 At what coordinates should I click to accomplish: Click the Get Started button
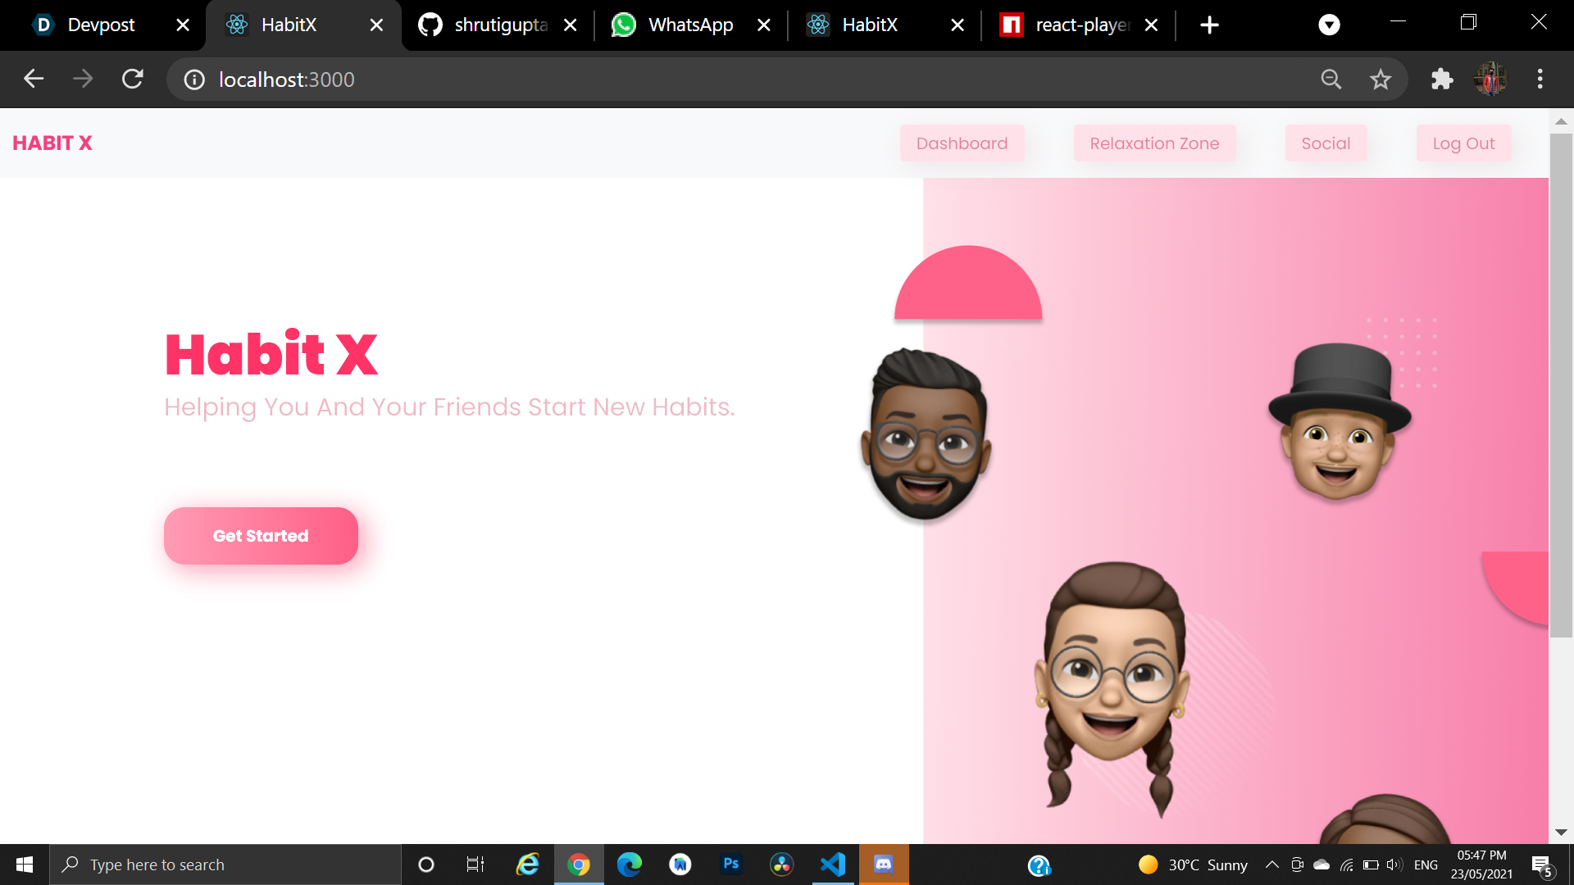pyautogui.click(x=261, y=536)
